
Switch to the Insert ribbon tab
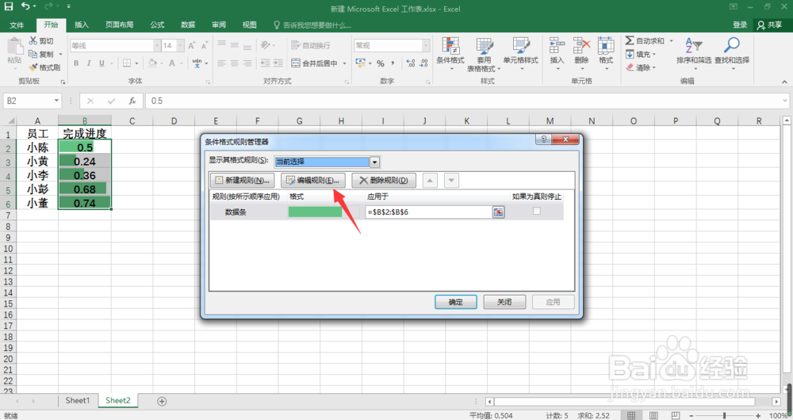[82, 25]
